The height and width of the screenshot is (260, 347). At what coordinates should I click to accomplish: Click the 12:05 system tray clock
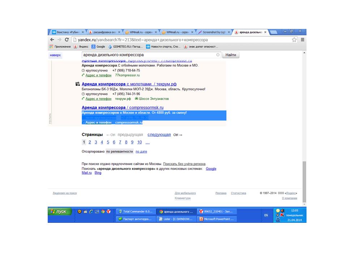[x=295, y=211]
